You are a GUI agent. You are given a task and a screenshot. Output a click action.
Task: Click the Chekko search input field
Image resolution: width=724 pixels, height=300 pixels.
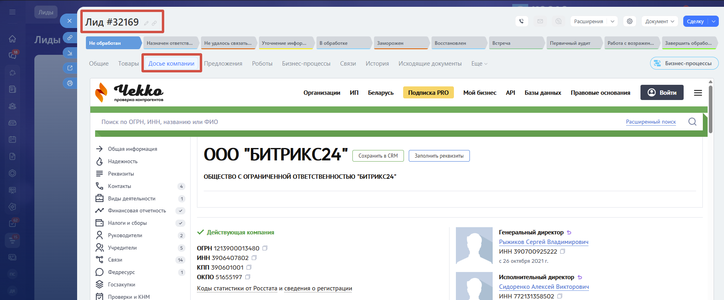(x=360, y=122)
